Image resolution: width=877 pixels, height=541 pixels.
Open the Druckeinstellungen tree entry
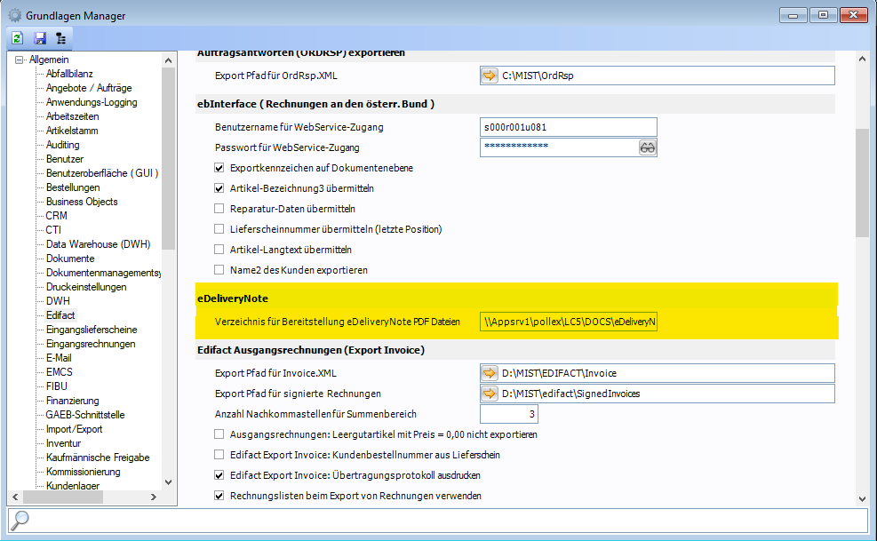pos(86,287)
